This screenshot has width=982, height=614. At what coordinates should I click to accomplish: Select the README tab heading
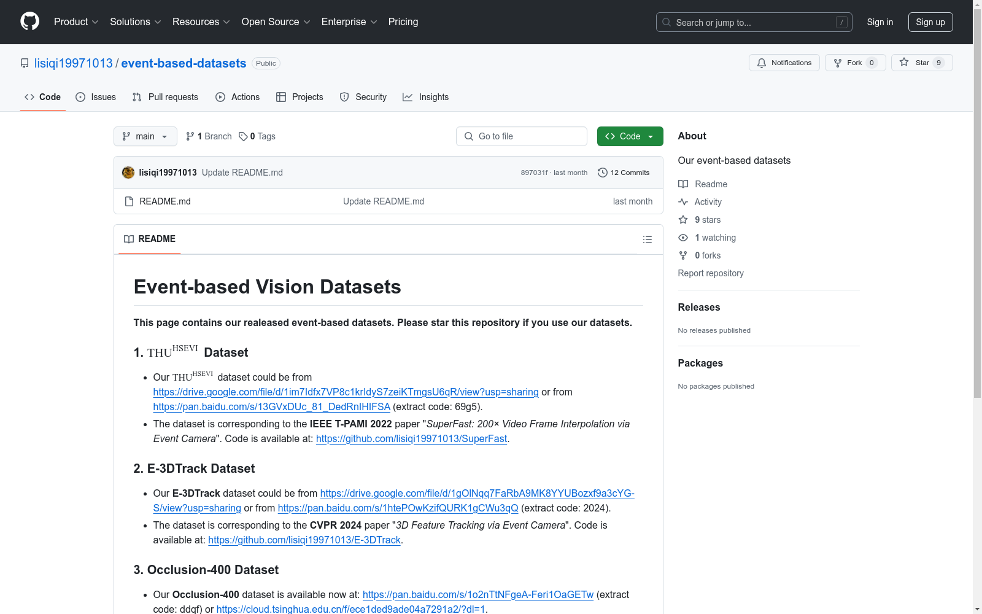pyautogui.click(x=150, y=239)
